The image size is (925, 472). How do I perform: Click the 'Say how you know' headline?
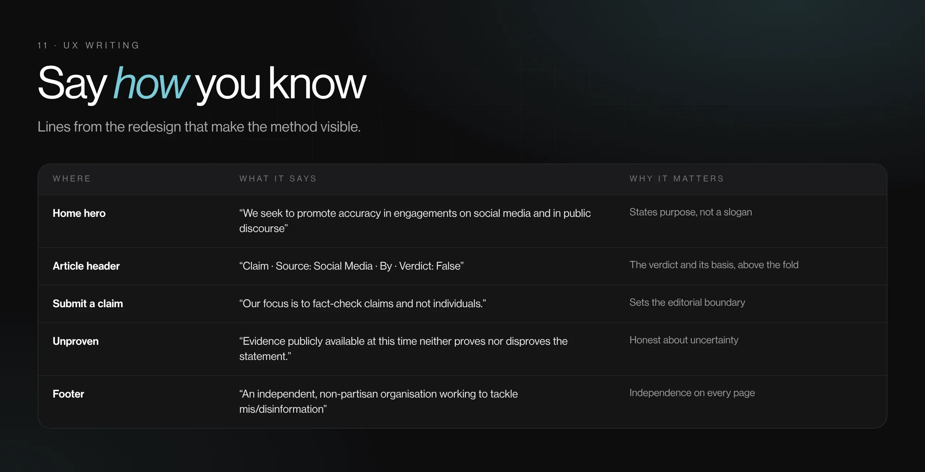(x=202, y=84)
